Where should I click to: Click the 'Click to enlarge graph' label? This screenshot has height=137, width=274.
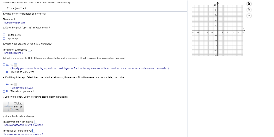[18, 106]
